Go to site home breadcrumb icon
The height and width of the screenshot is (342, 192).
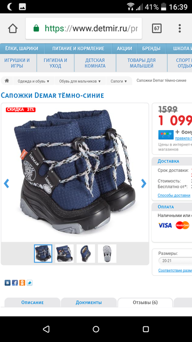point(7,81)
